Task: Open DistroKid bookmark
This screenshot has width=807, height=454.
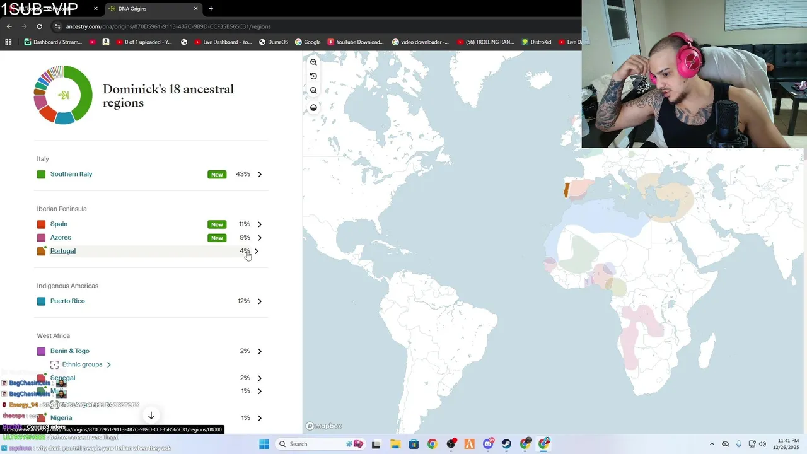Action: pyautogui.click(x=537, y=42)
